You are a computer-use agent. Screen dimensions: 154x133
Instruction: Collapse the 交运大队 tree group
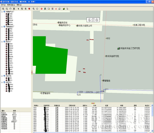click(2, 76)
